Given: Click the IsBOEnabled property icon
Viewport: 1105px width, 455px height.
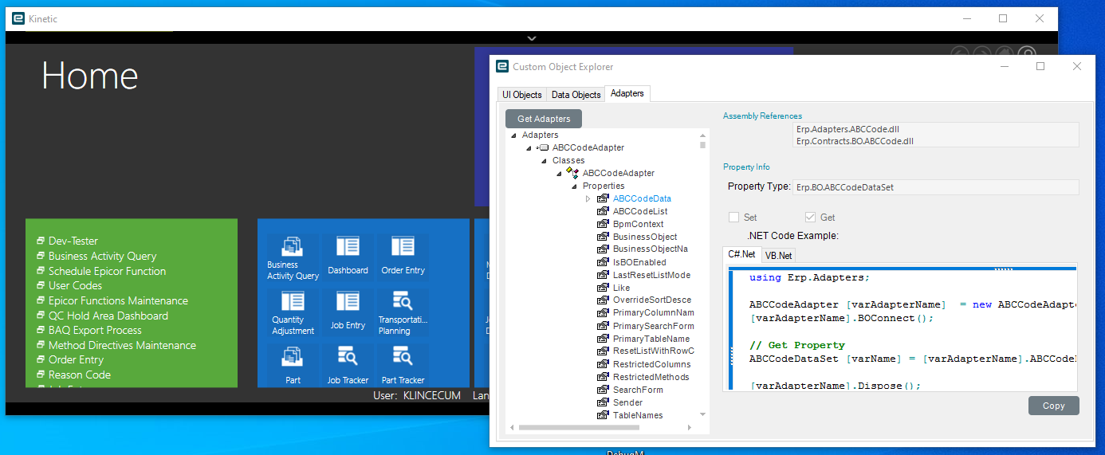Looking at the screenshot, I should (x=603, y=262).
